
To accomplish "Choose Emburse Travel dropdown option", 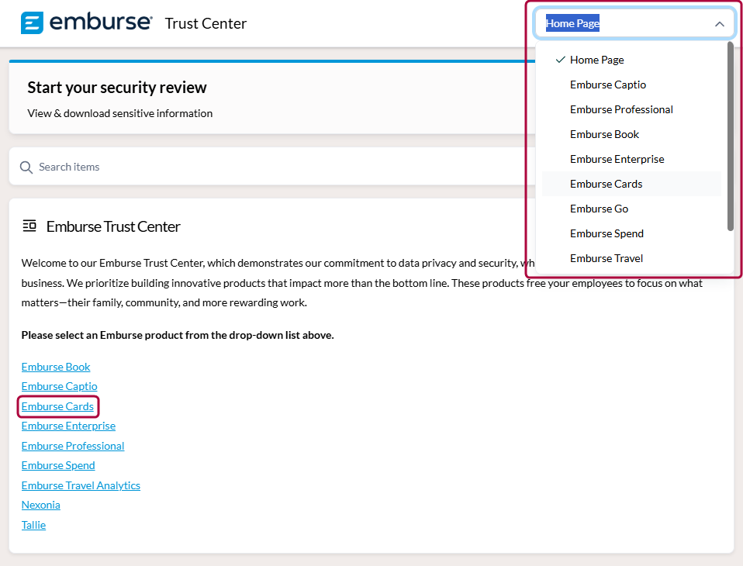I will pyautogui.click(x=606, y=258).
